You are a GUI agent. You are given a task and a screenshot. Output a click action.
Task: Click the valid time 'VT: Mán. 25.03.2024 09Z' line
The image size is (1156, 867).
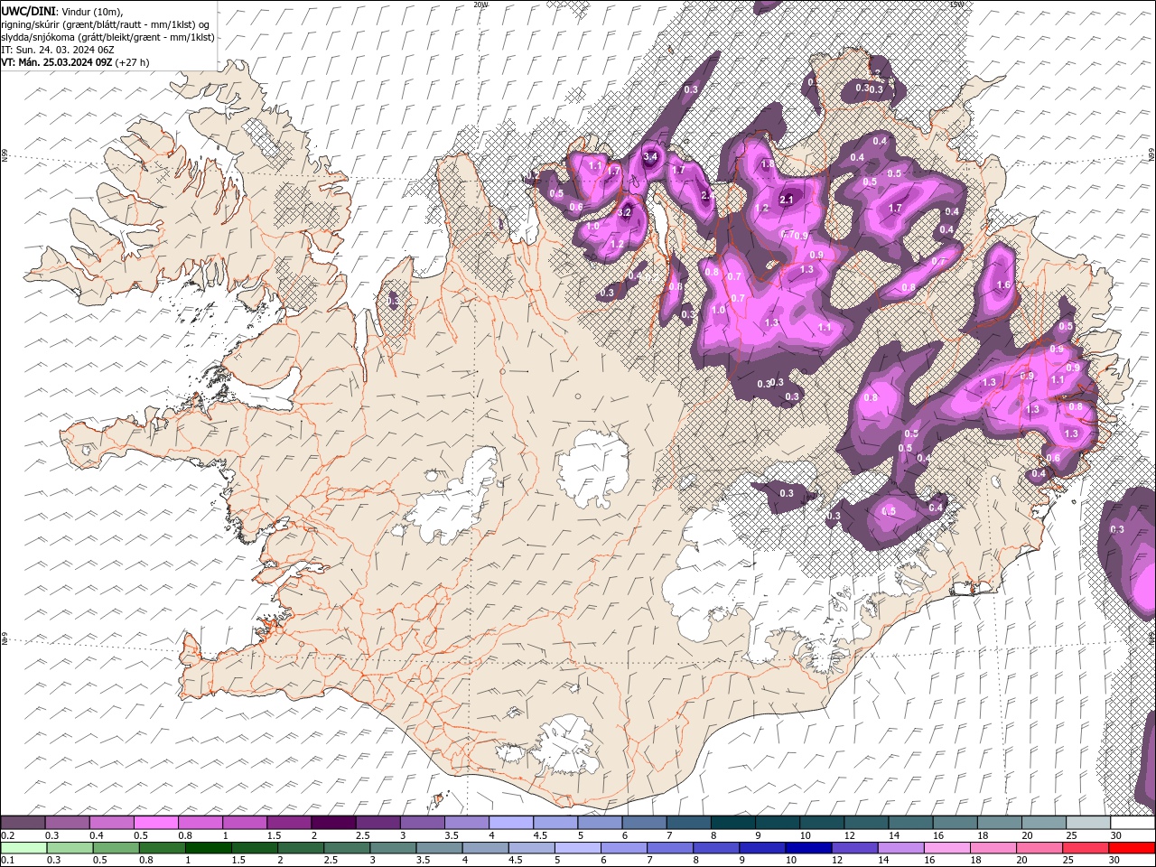click(x=57, y=62)
